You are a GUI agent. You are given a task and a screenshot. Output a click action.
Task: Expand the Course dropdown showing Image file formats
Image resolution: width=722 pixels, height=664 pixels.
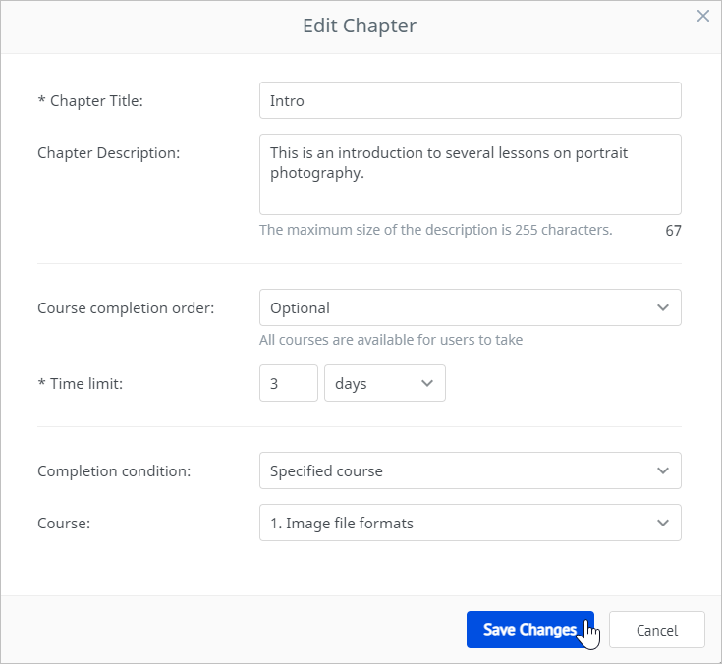coord(470,524)
